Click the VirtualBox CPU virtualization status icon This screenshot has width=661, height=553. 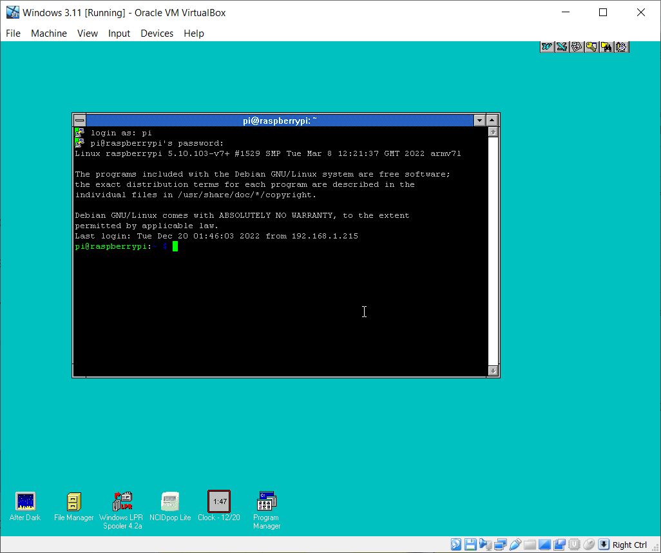[574, 544]
